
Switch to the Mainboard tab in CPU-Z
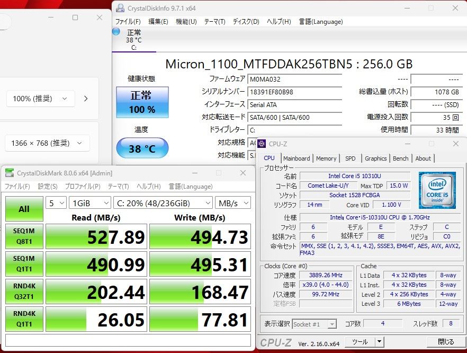pos(297,158)
